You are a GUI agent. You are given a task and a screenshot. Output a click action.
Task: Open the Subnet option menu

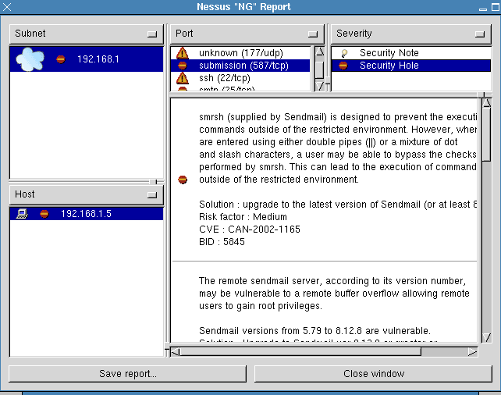point(87,34)
